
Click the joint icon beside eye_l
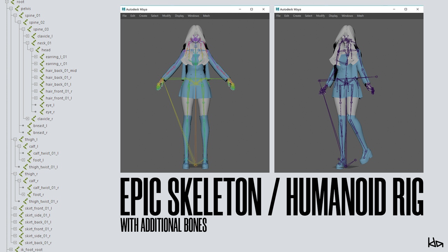[x=42, y=105]
